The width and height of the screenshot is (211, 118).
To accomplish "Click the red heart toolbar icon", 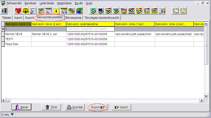I will pos(18,11).
